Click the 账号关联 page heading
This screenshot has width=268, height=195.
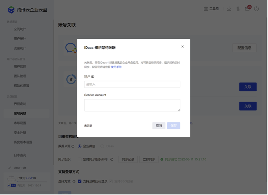[x=67, y=25]
